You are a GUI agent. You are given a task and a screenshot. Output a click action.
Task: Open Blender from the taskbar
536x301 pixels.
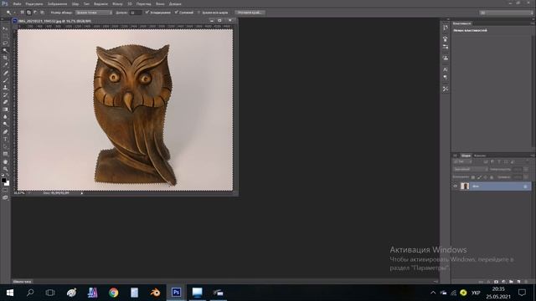pyautogui.click(x=155, y=293)
